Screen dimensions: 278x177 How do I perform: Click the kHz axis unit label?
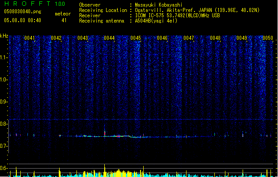[4, 36]
